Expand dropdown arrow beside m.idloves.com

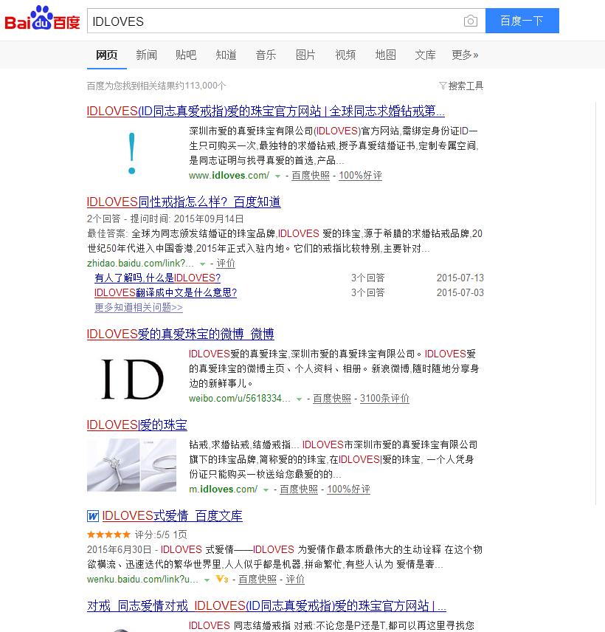pos(266,490)
